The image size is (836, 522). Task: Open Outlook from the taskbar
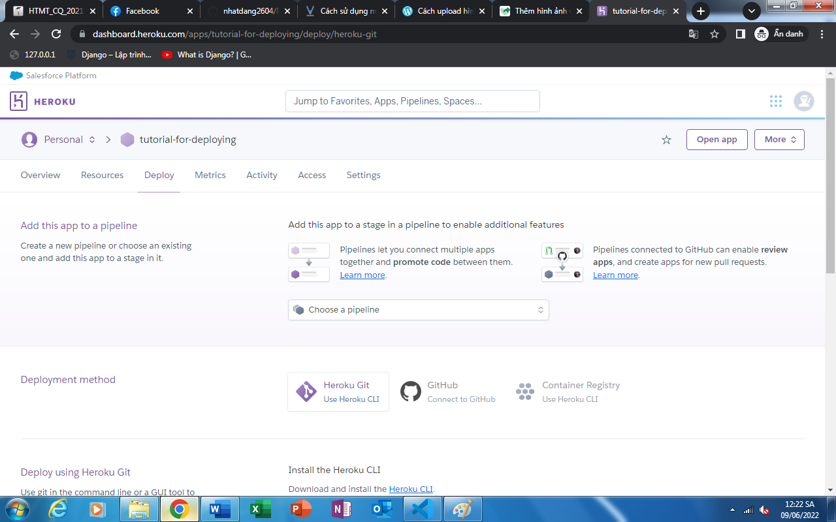pos(382,509)
